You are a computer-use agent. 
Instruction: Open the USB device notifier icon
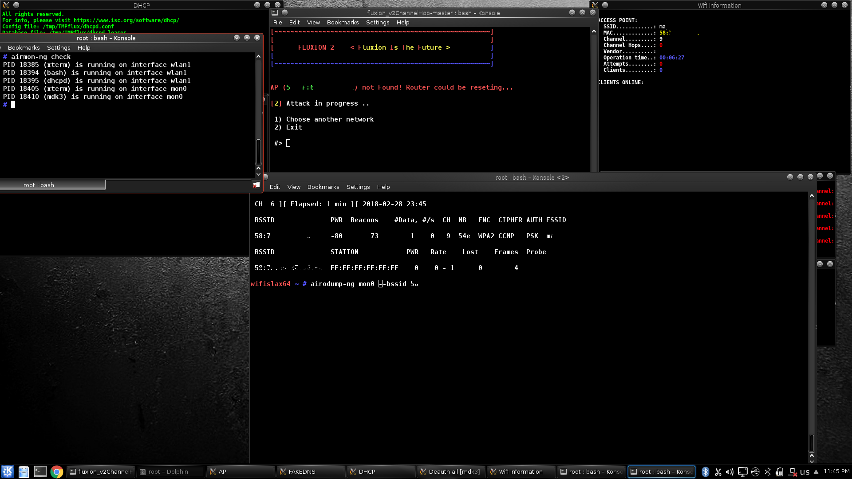(755, 472)
